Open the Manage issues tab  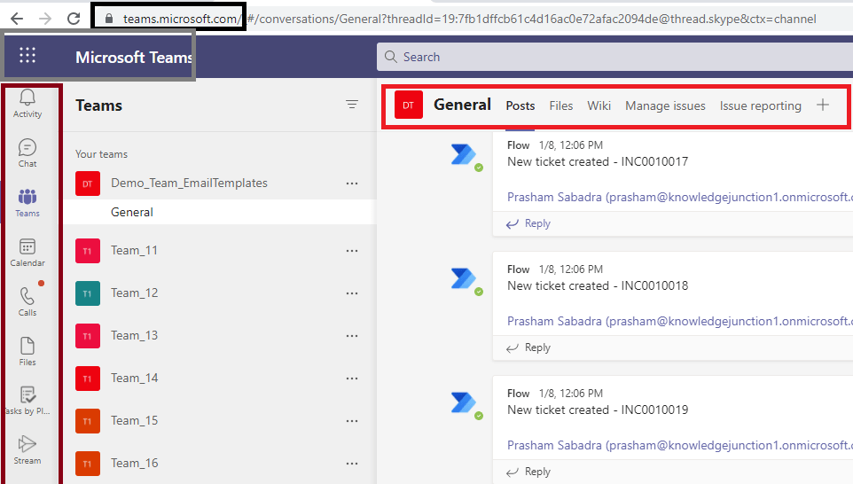[665, 106]
